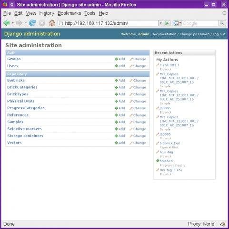Open the View menu

31,13
